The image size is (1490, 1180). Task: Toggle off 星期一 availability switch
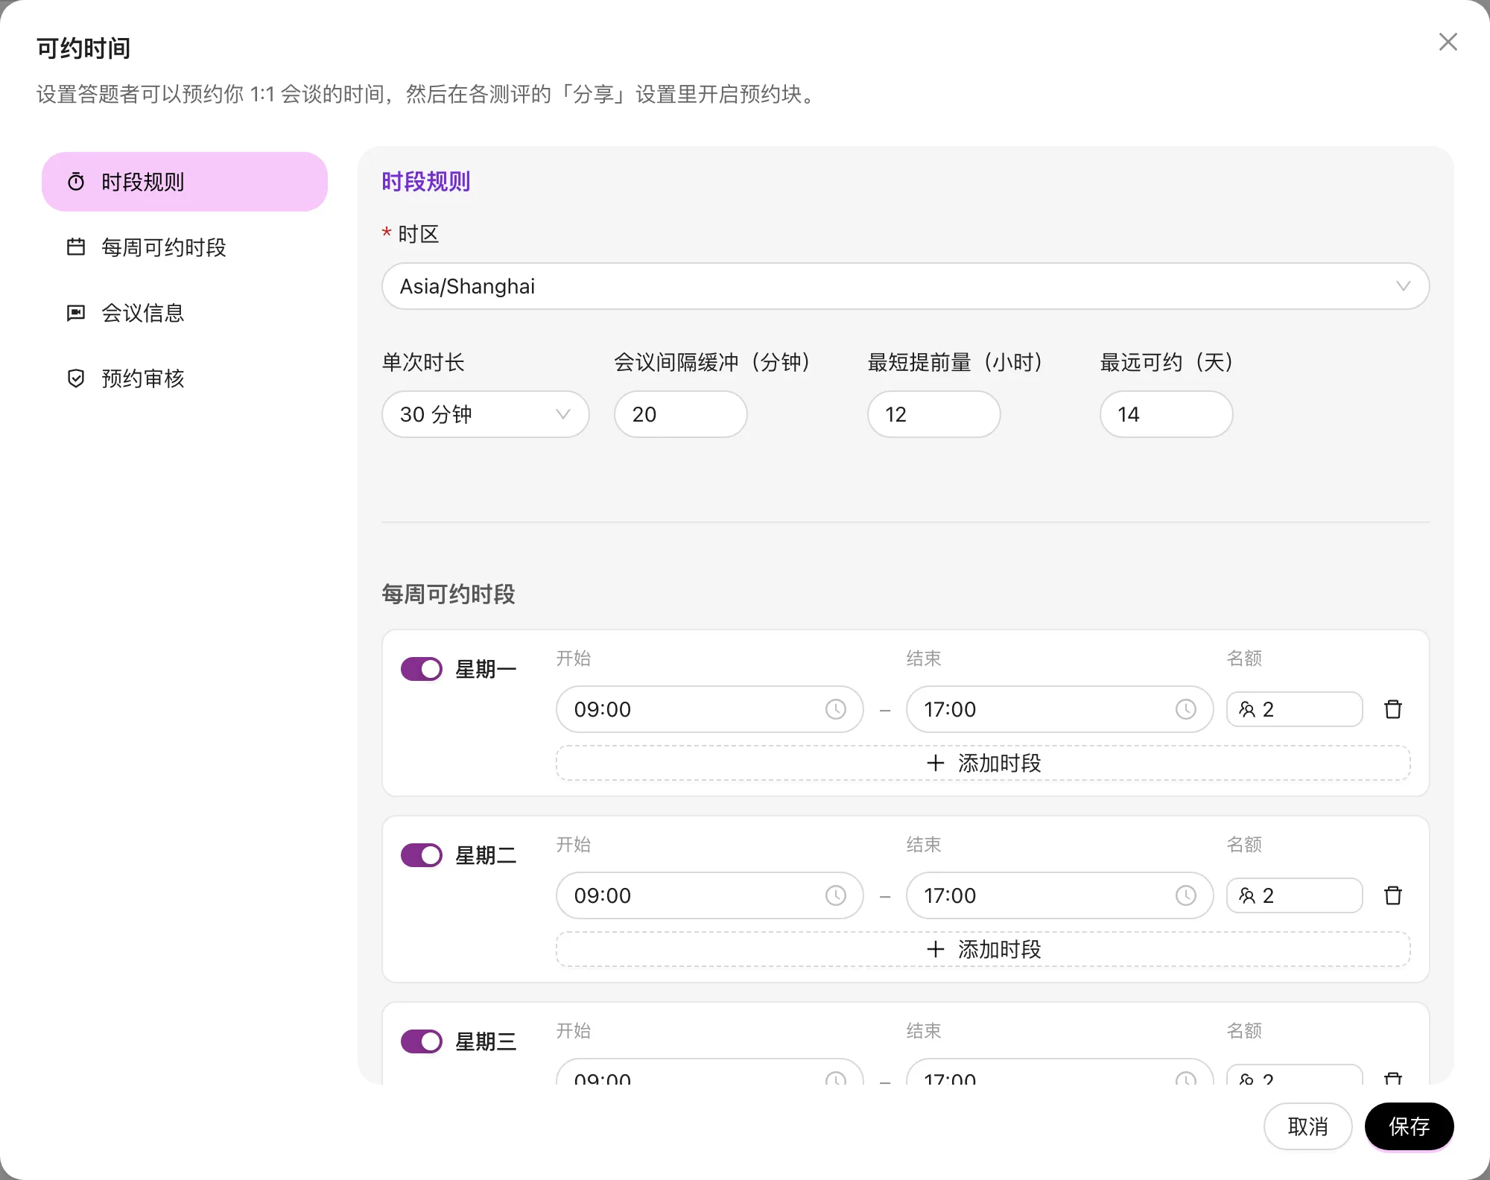[422, 669]
